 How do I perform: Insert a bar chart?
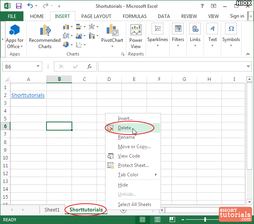[x=79, y=27]
